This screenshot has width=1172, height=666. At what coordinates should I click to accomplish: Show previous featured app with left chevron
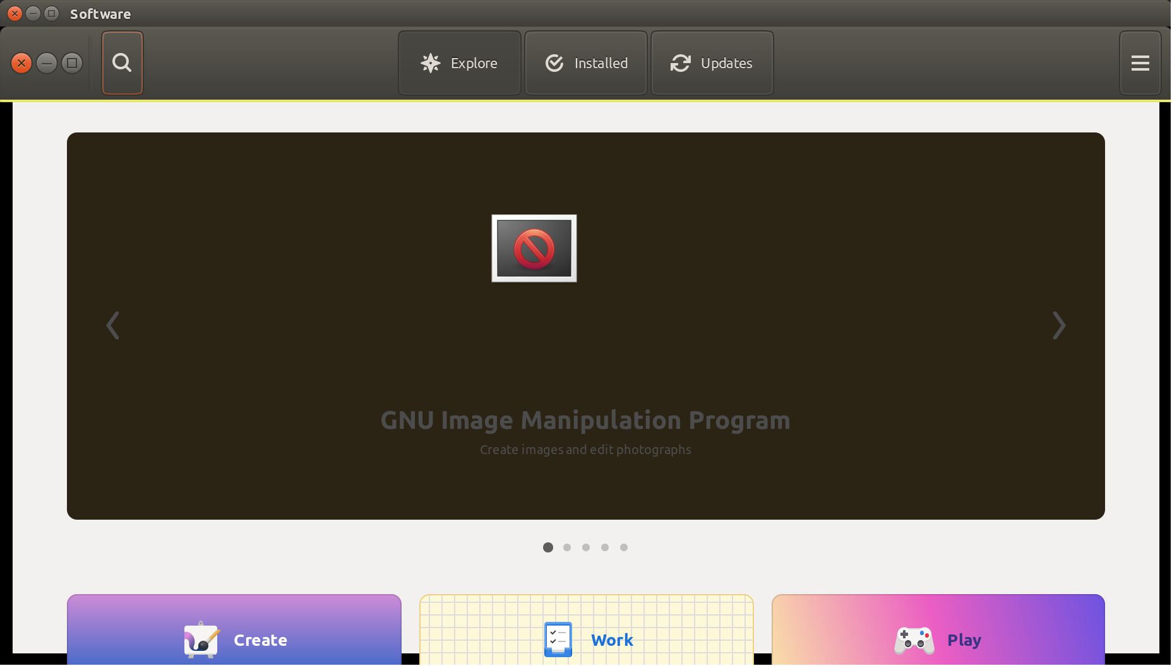(113, 325)
